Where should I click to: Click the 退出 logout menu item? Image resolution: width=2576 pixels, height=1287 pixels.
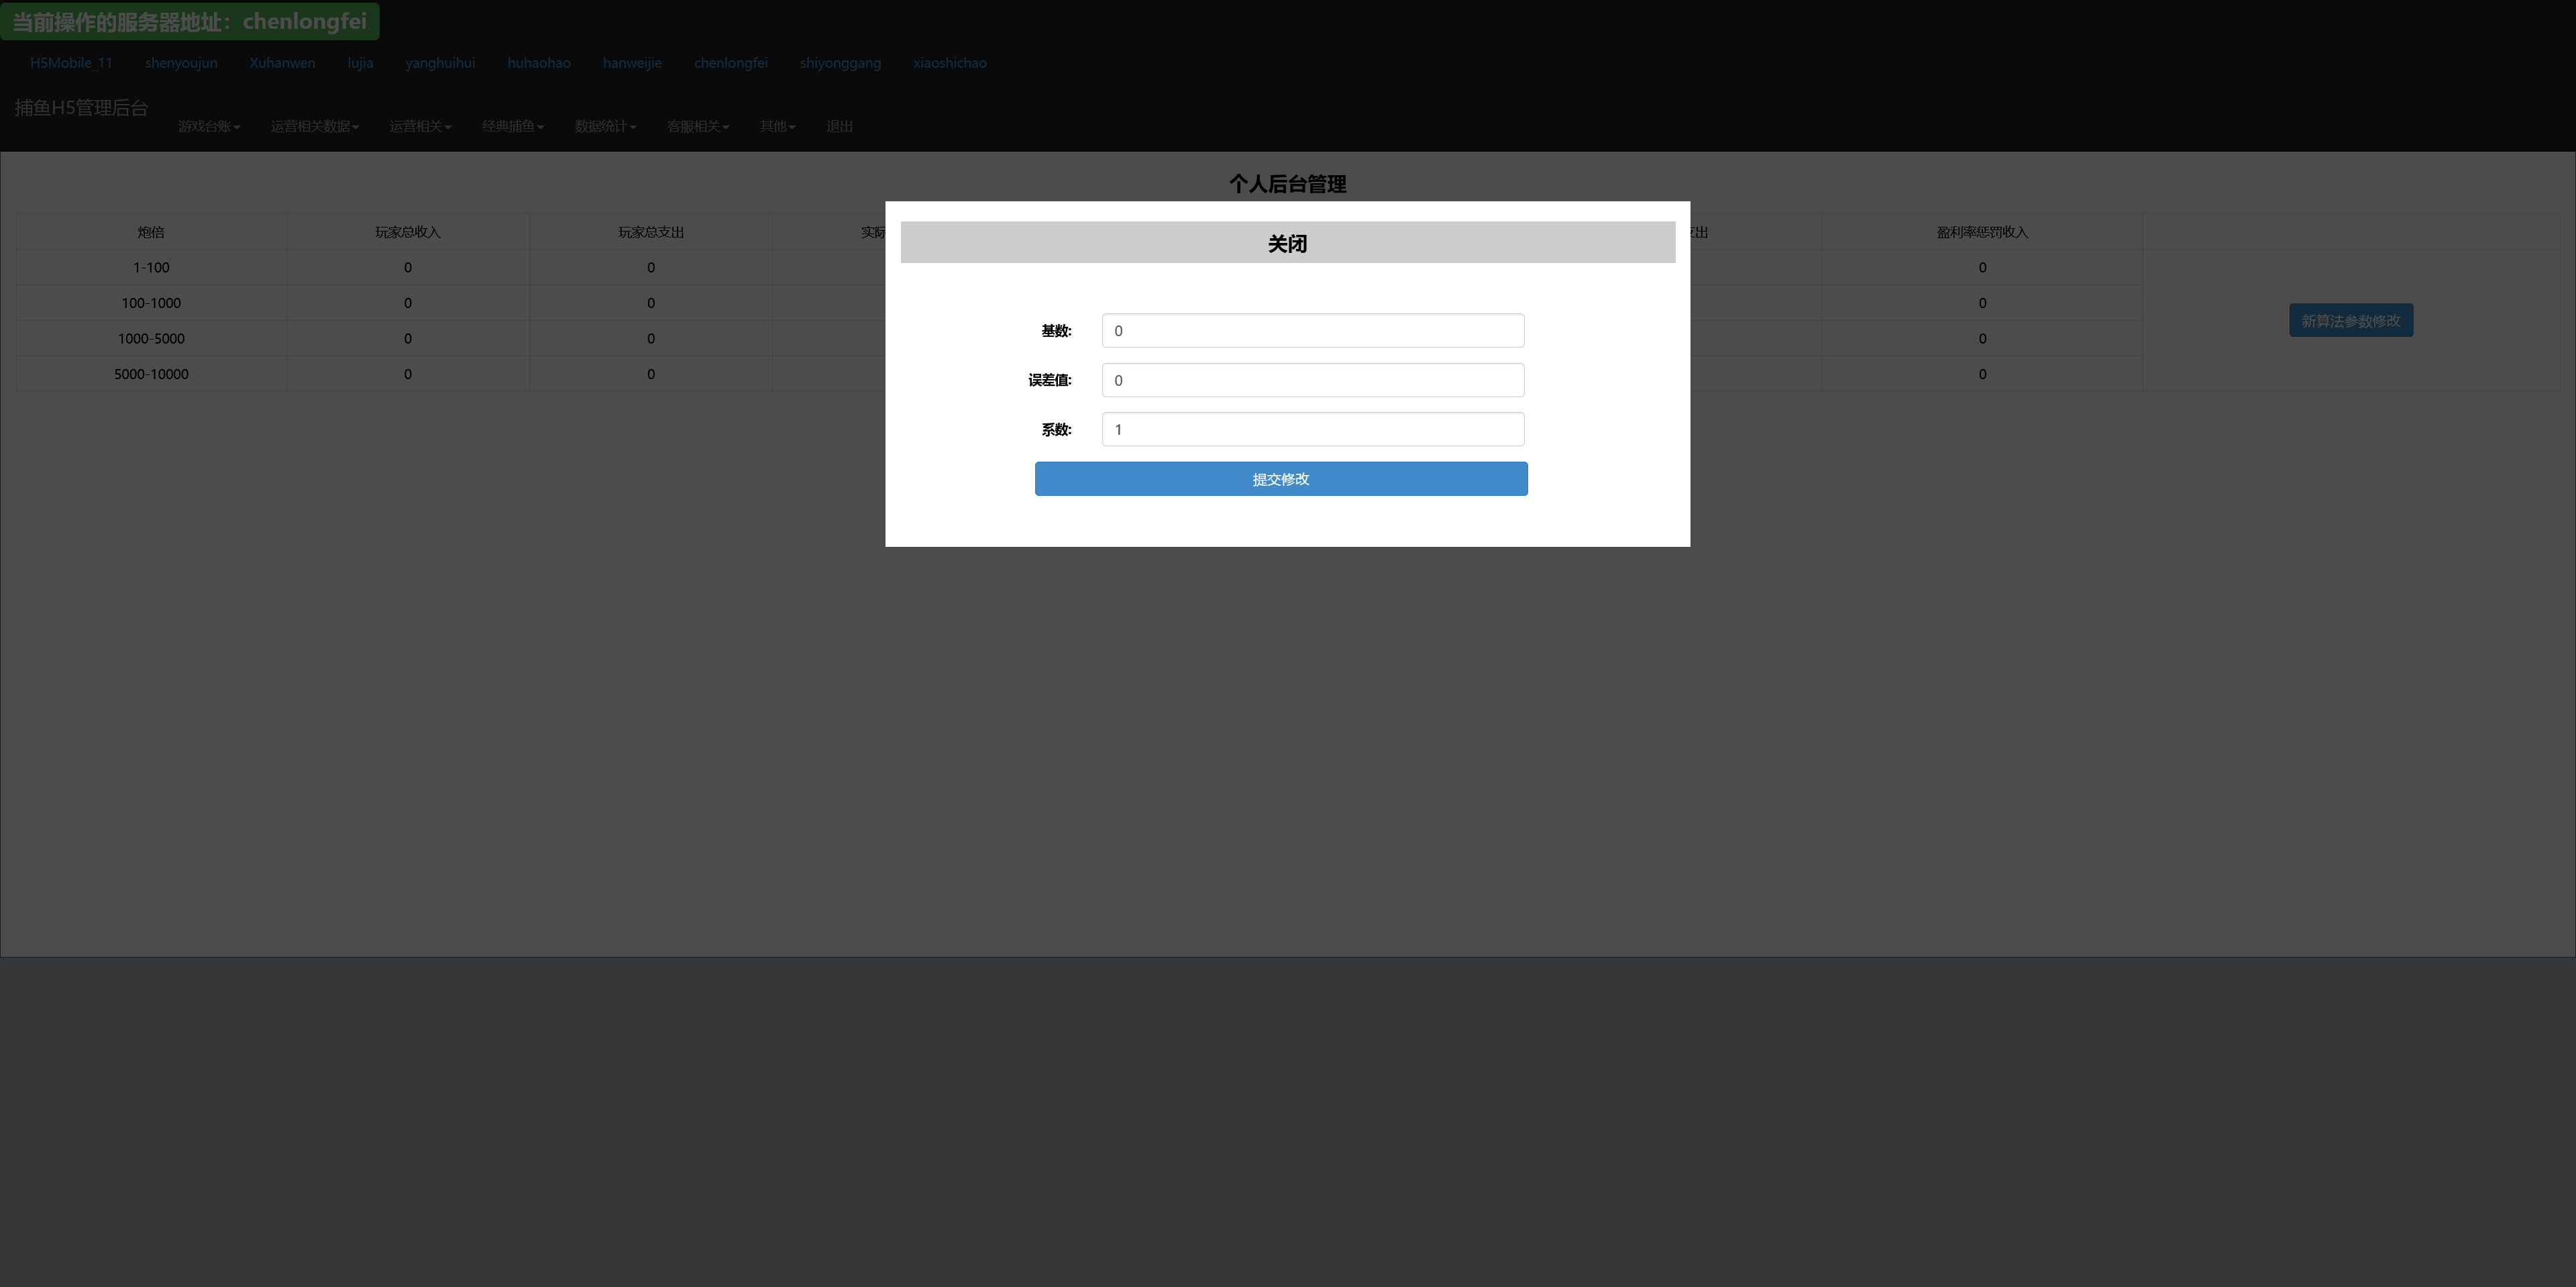[839, 126]
